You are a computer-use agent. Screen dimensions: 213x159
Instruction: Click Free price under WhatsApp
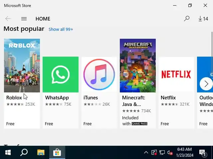(x=49, y=124)
